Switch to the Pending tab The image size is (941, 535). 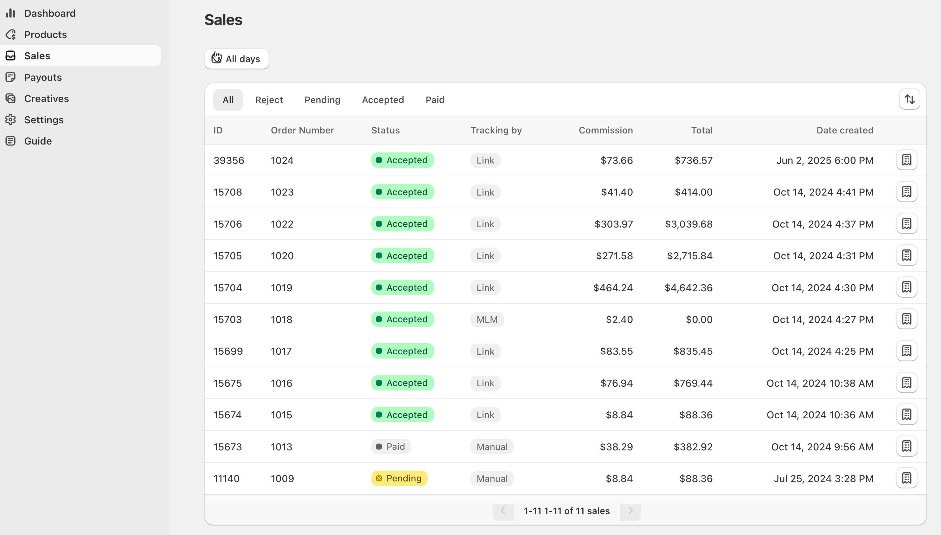coord(322,100)
